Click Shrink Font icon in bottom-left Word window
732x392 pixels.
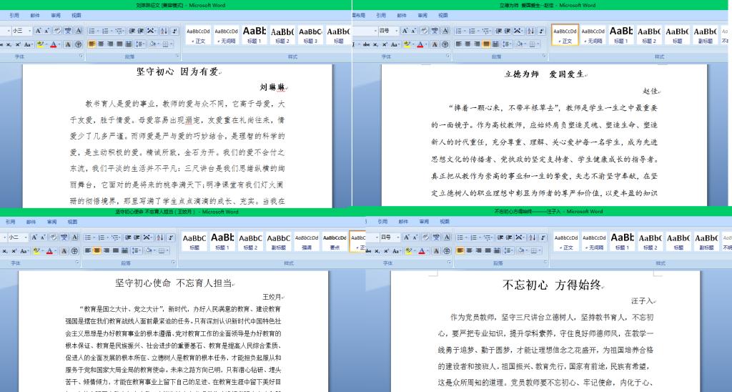point(44,237)
